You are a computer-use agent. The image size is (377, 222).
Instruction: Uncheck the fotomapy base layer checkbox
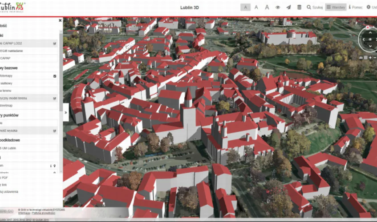pos(55,76)
